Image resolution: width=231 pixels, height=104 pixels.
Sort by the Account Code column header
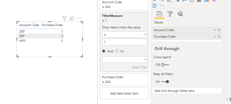pos(29,25)
